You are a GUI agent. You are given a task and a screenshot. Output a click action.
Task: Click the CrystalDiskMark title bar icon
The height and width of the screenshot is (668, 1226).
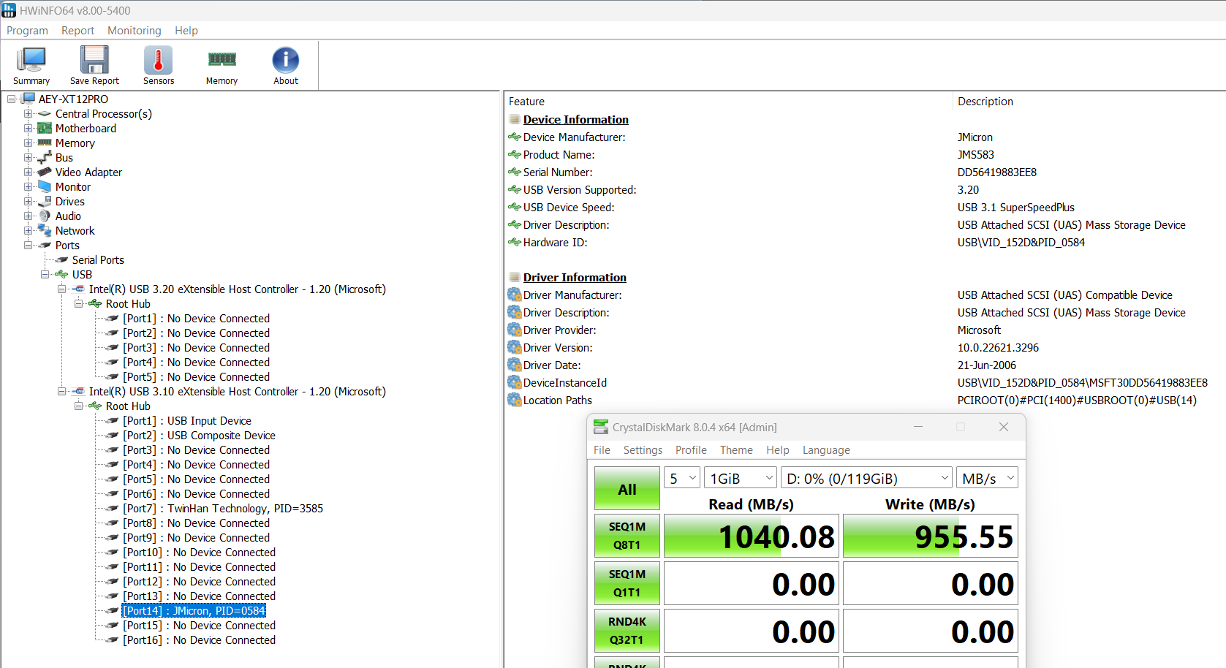point(601,427)
